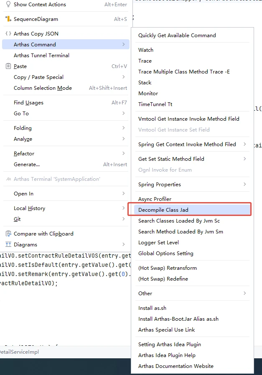Choose the Watch command
This screenshot has height=375, width=262.
[x=146, y=50]
